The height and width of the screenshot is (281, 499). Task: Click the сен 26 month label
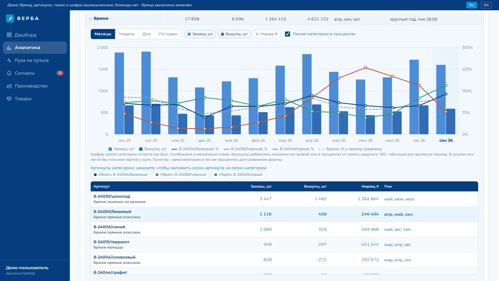click(x=446, y=140)
